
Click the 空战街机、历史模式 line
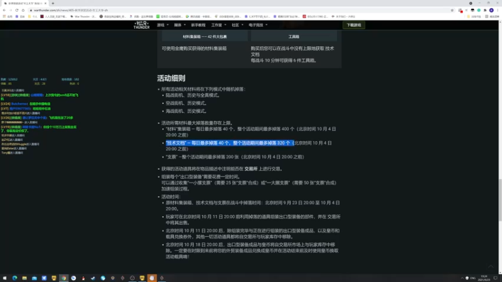(186, 103)
